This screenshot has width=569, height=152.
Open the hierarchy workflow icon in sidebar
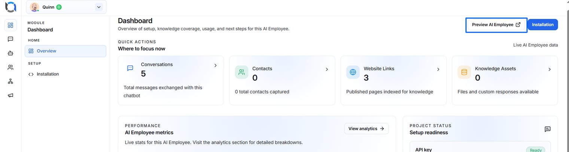point(10,81)
